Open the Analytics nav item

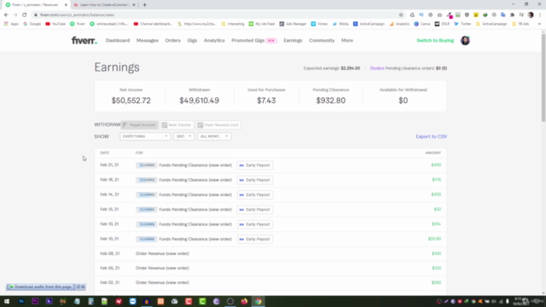point(214,40)
